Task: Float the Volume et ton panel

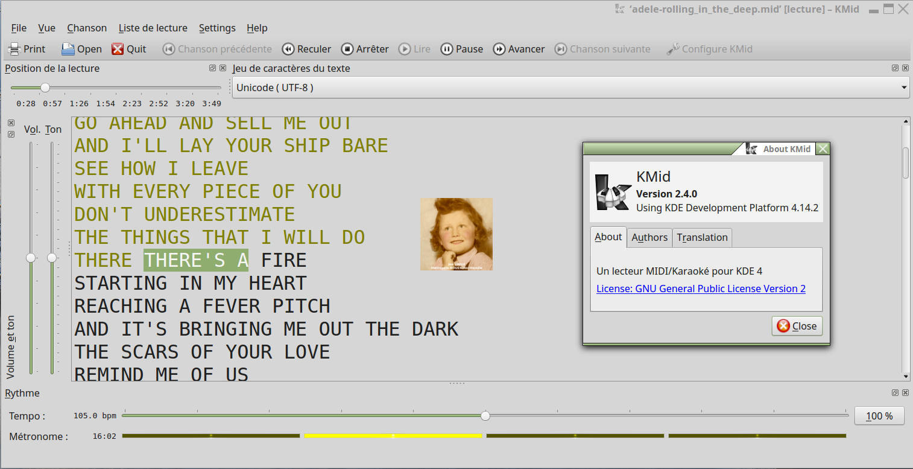Action: click(11, 134)
